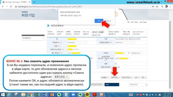Screen dimensions: 173x97
Task: Open volume speaker tray icon
Action: click(153, 95)
